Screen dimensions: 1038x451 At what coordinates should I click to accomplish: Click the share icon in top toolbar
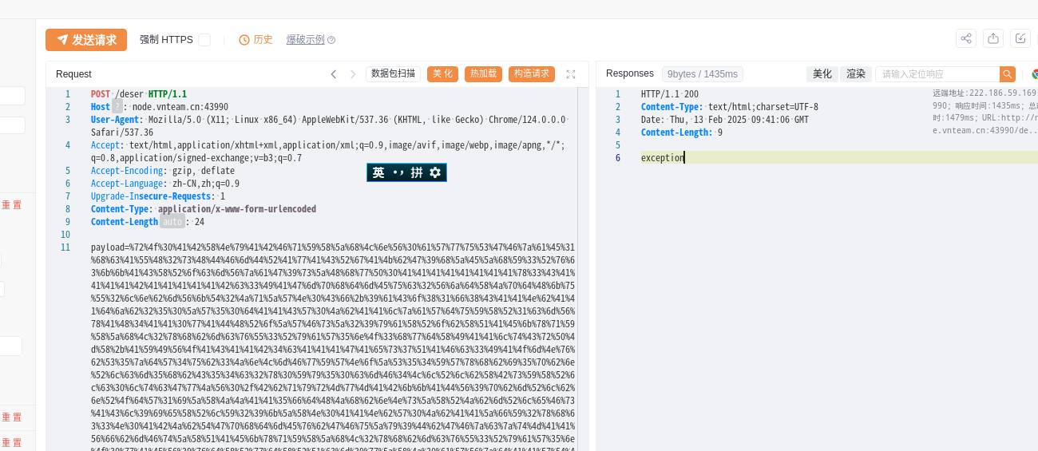(x=966, y=38)
